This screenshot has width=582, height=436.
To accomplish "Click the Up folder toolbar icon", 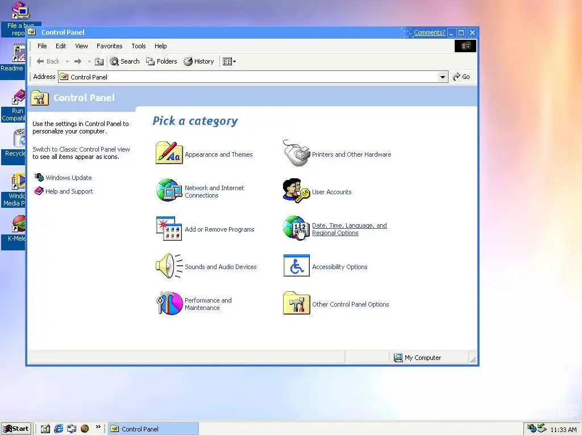I will pos(99,61).
